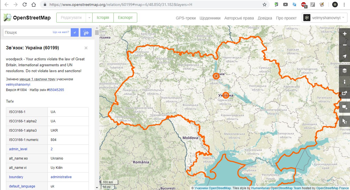Expand the Редагувати editor dropdown arrow

tap(89, 17)
